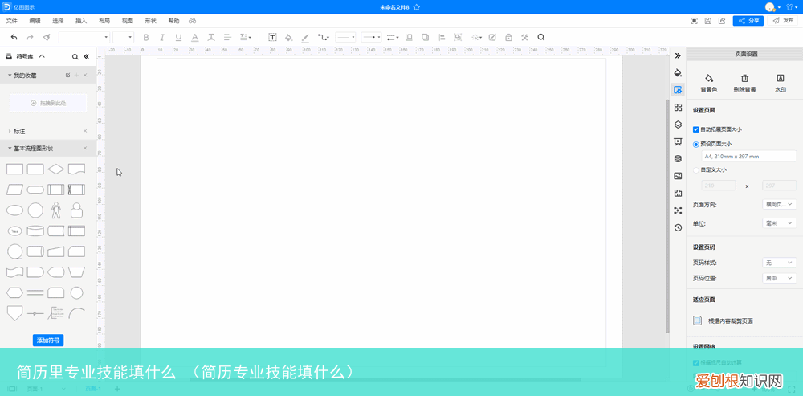
Task: Collapse right panel with double chevron
Action: (x=678, y=55)
